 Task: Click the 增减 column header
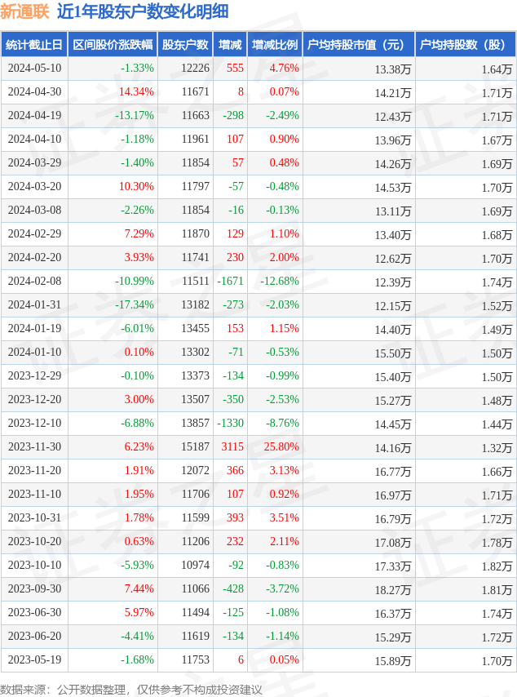(x=231, y=45)
